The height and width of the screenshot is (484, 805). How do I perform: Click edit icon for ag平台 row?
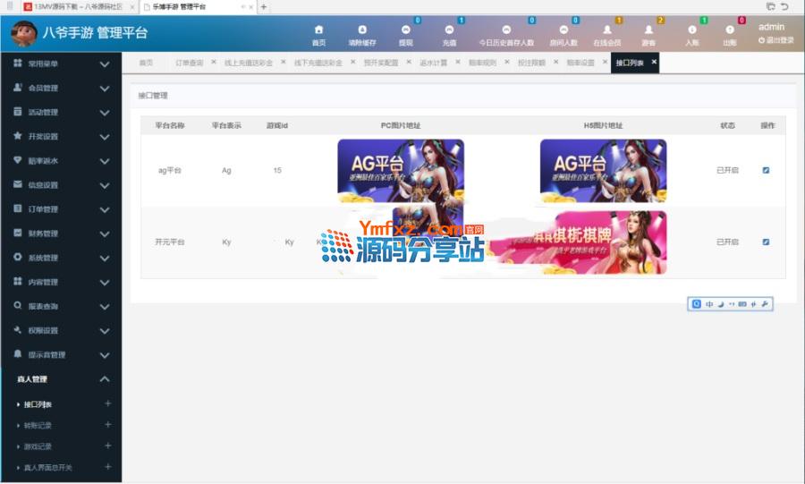pos(766,170)
